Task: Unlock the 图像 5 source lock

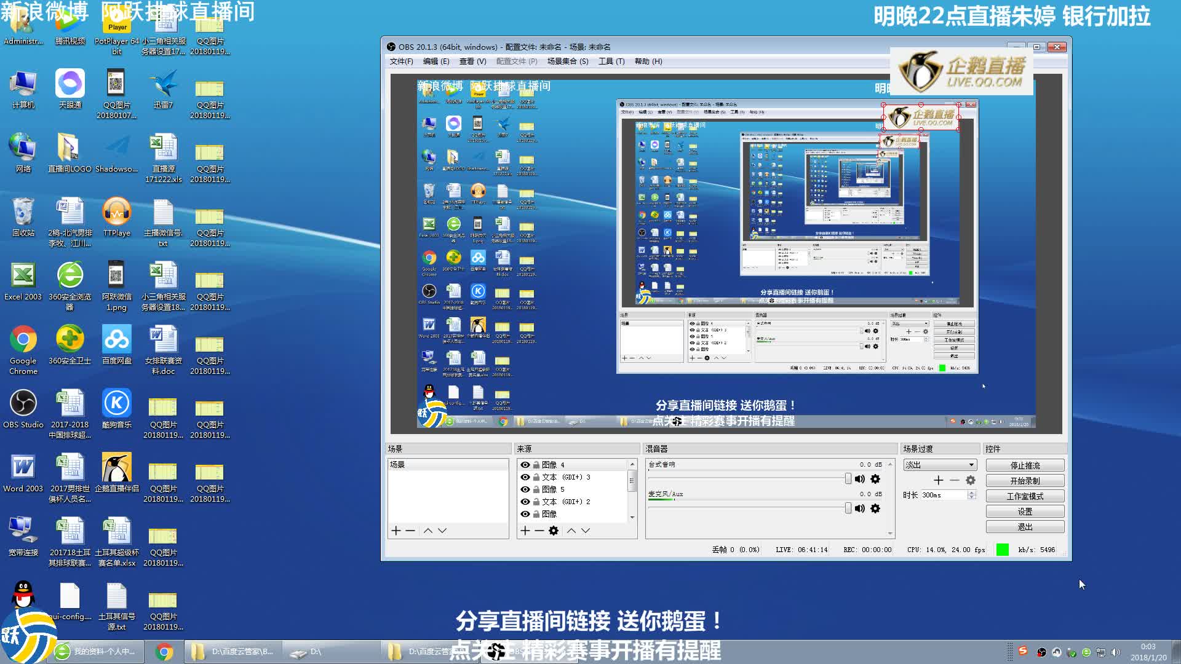Action: [536, 489]
